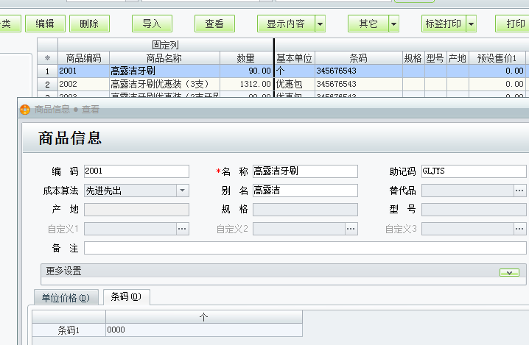The image size is (529, 345).
Task: Click the 编码 input field
Action: pyautogui.click(x=136, y=171)
